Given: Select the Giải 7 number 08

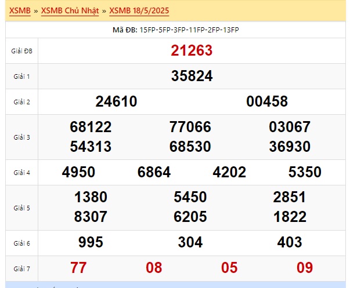Looking at the screenshot, I should pos(154,268).
